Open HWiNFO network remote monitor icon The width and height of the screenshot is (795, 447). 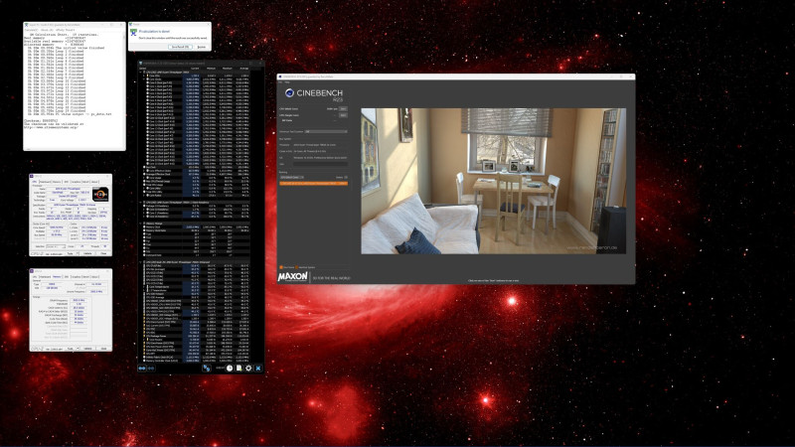207,368
